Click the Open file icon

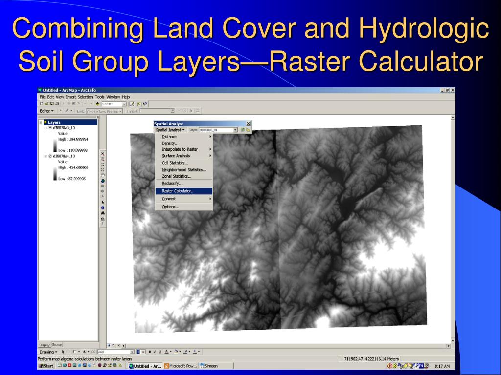(46, 104)
